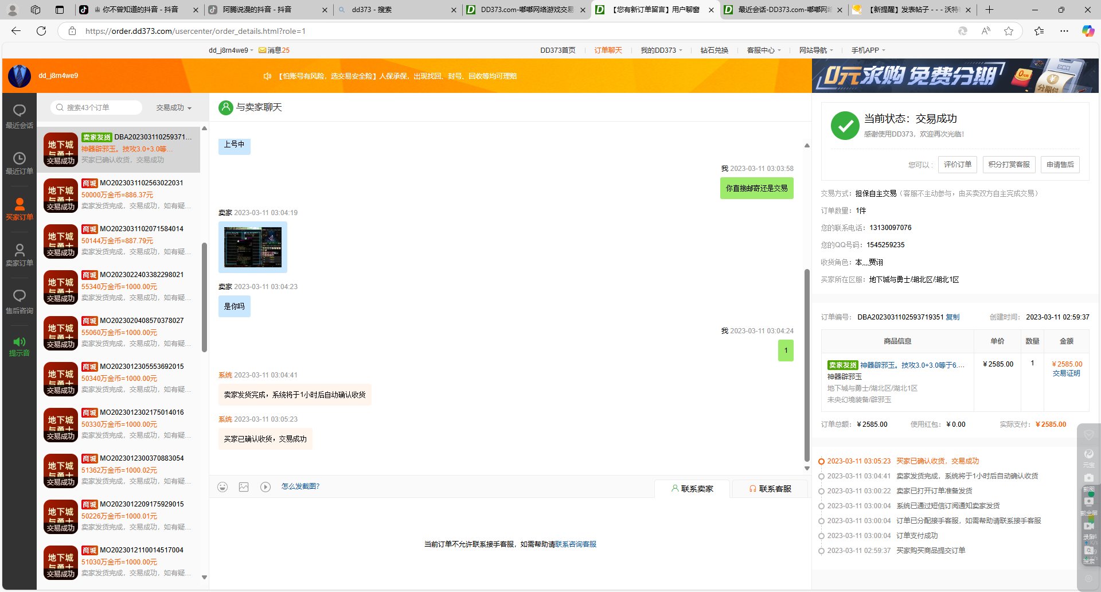Click the user avatar in orange header
This screenshot has width=1101, height=592.
tap(19, 76)
